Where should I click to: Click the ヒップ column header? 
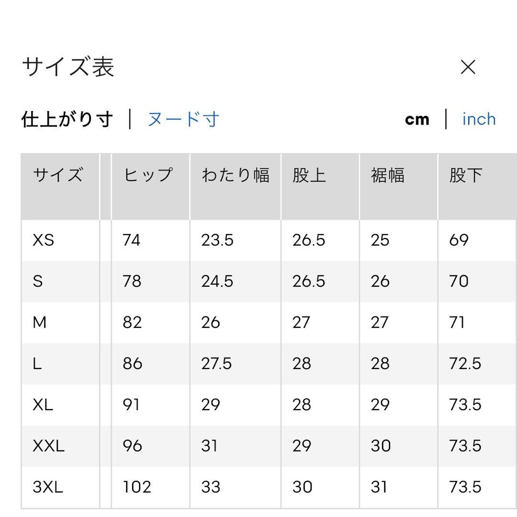[x=148, y=175]
